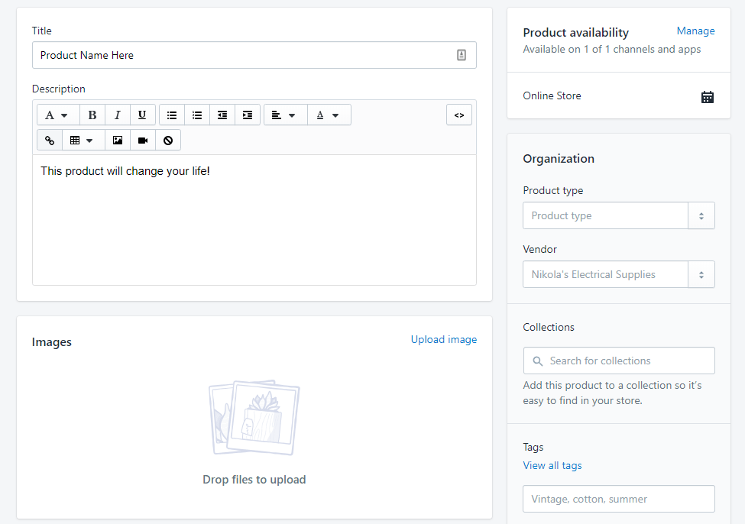This screenshot has height=524, width=745.
Task: Insert a link using the chain icon
Action: point(50,140)
